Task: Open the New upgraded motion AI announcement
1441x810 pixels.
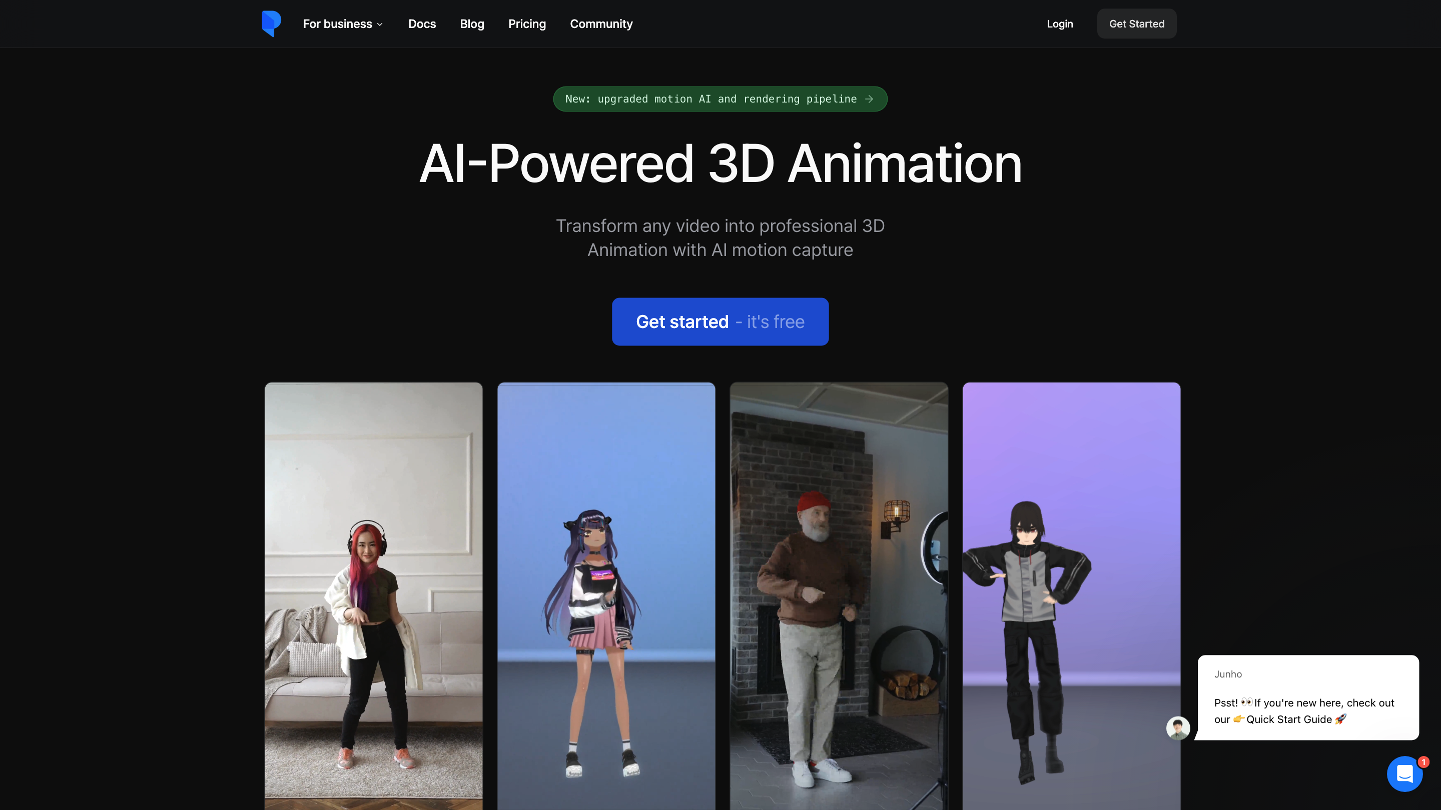Action: (710, 99)
